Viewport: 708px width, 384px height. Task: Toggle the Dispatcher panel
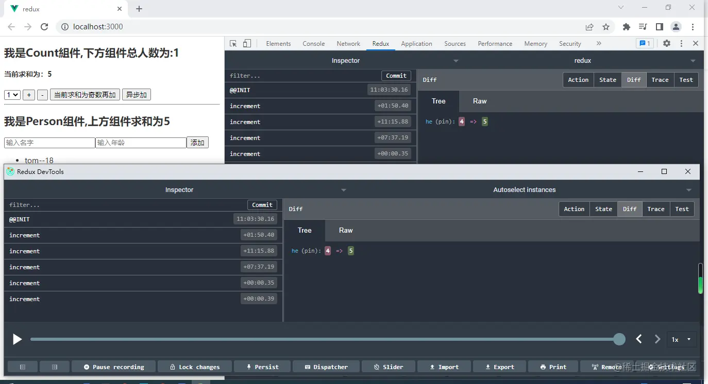click(326, 367)
